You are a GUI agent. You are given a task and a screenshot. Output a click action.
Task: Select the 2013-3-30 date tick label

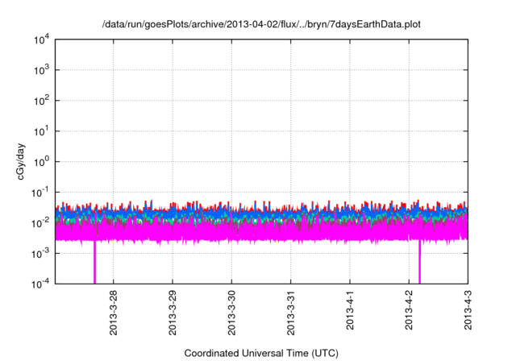(231, 313)
